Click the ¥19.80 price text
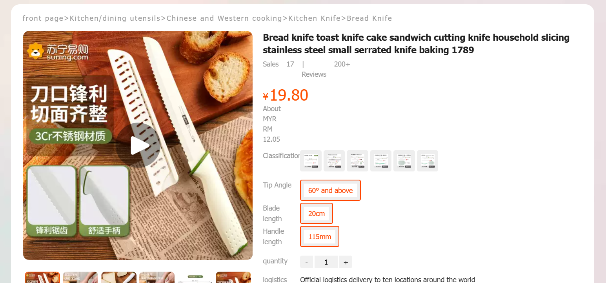The image size is (606, 283). tap(285, 95)
